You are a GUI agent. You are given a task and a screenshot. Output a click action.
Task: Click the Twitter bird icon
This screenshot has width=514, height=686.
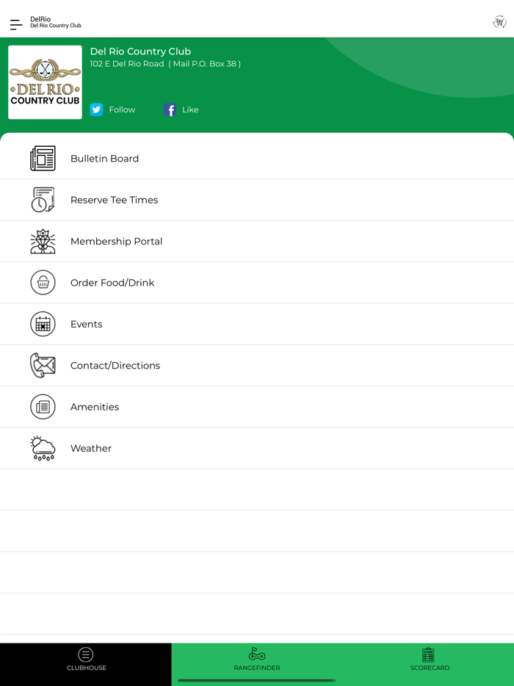[96, 109]
